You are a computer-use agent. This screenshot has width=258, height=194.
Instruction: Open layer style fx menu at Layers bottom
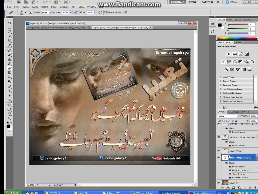(228, 188)
